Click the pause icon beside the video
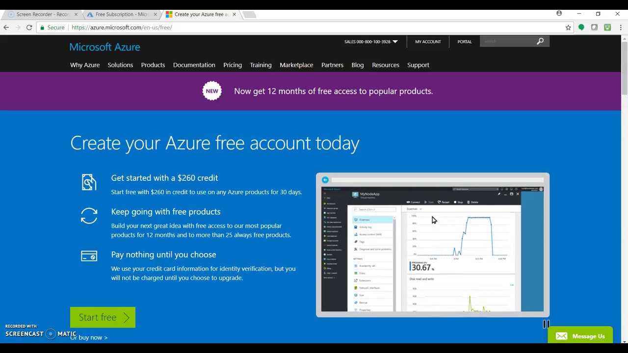Image resolution: width=628 pixels, height=353 pixels. click(546, 324)
